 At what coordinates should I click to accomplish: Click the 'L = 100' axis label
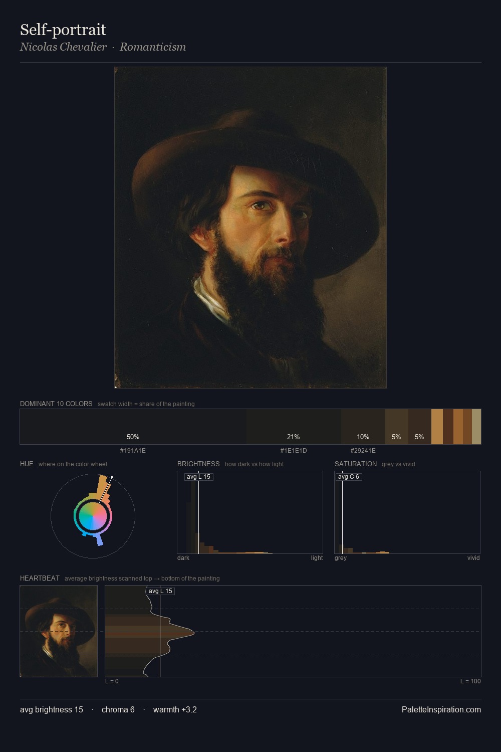[470, 681]
